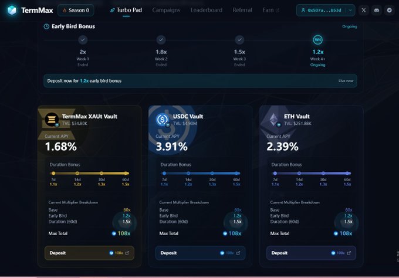
Task: Open the Earn external link
Action: click(x=270, y=10)
